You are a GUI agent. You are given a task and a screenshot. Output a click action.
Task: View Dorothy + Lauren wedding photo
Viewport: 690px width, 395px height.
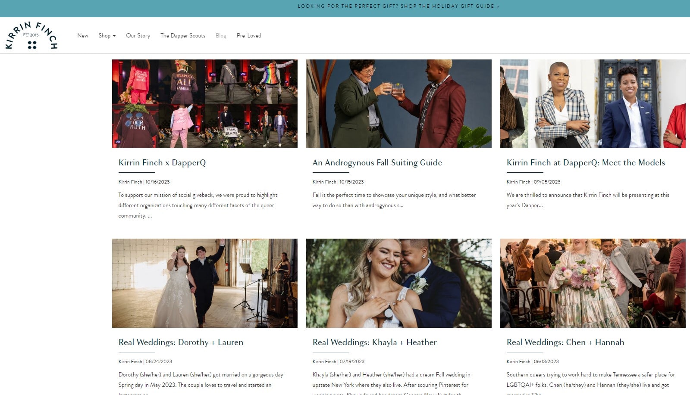[x=204, y=283]
